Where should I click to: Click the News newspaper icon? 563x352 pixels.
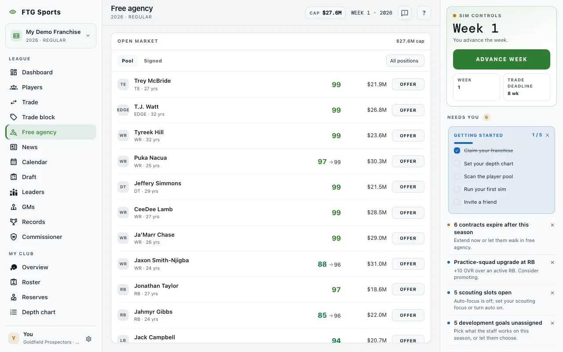click(14, 147)
